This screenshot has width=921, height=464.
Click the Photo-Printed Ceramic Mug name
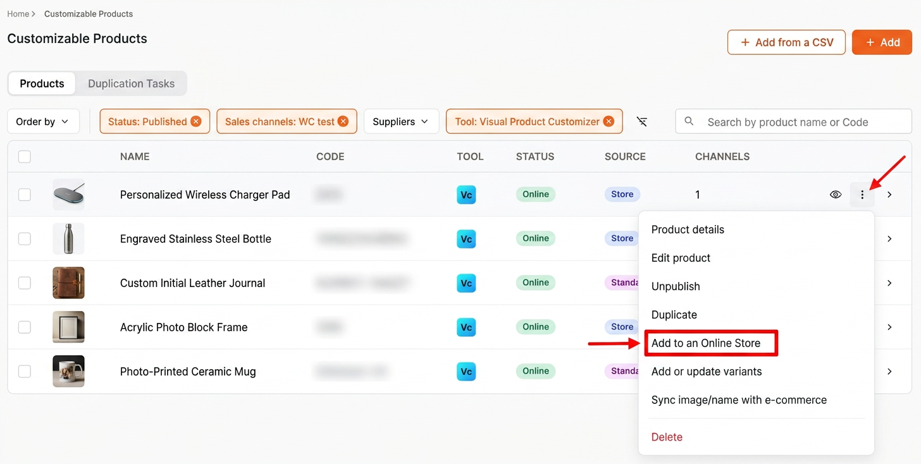tap(188, 372)
